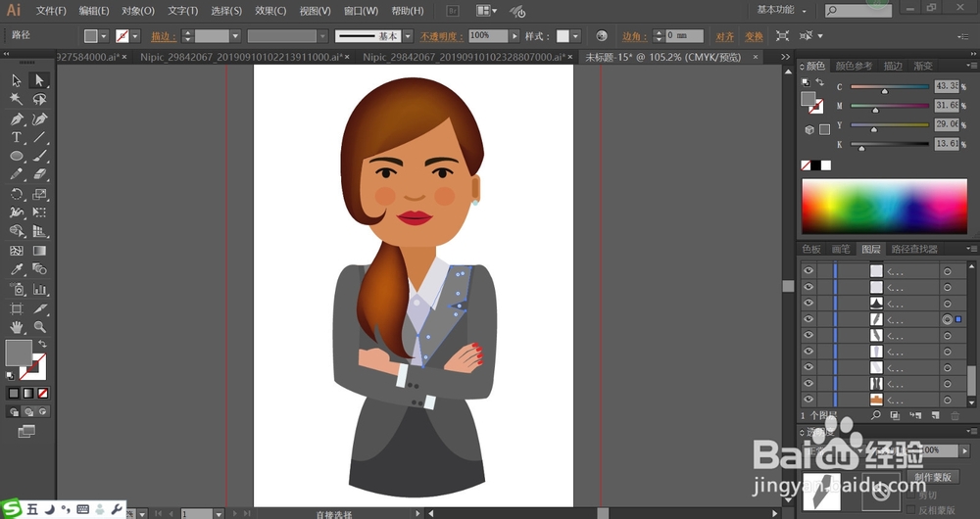Image resolution: width=980 pixels, height=519 pixels.
Task: Select the Type tool
Action: point(17,137)
